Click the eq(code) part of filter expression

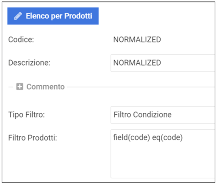[167, 138]
